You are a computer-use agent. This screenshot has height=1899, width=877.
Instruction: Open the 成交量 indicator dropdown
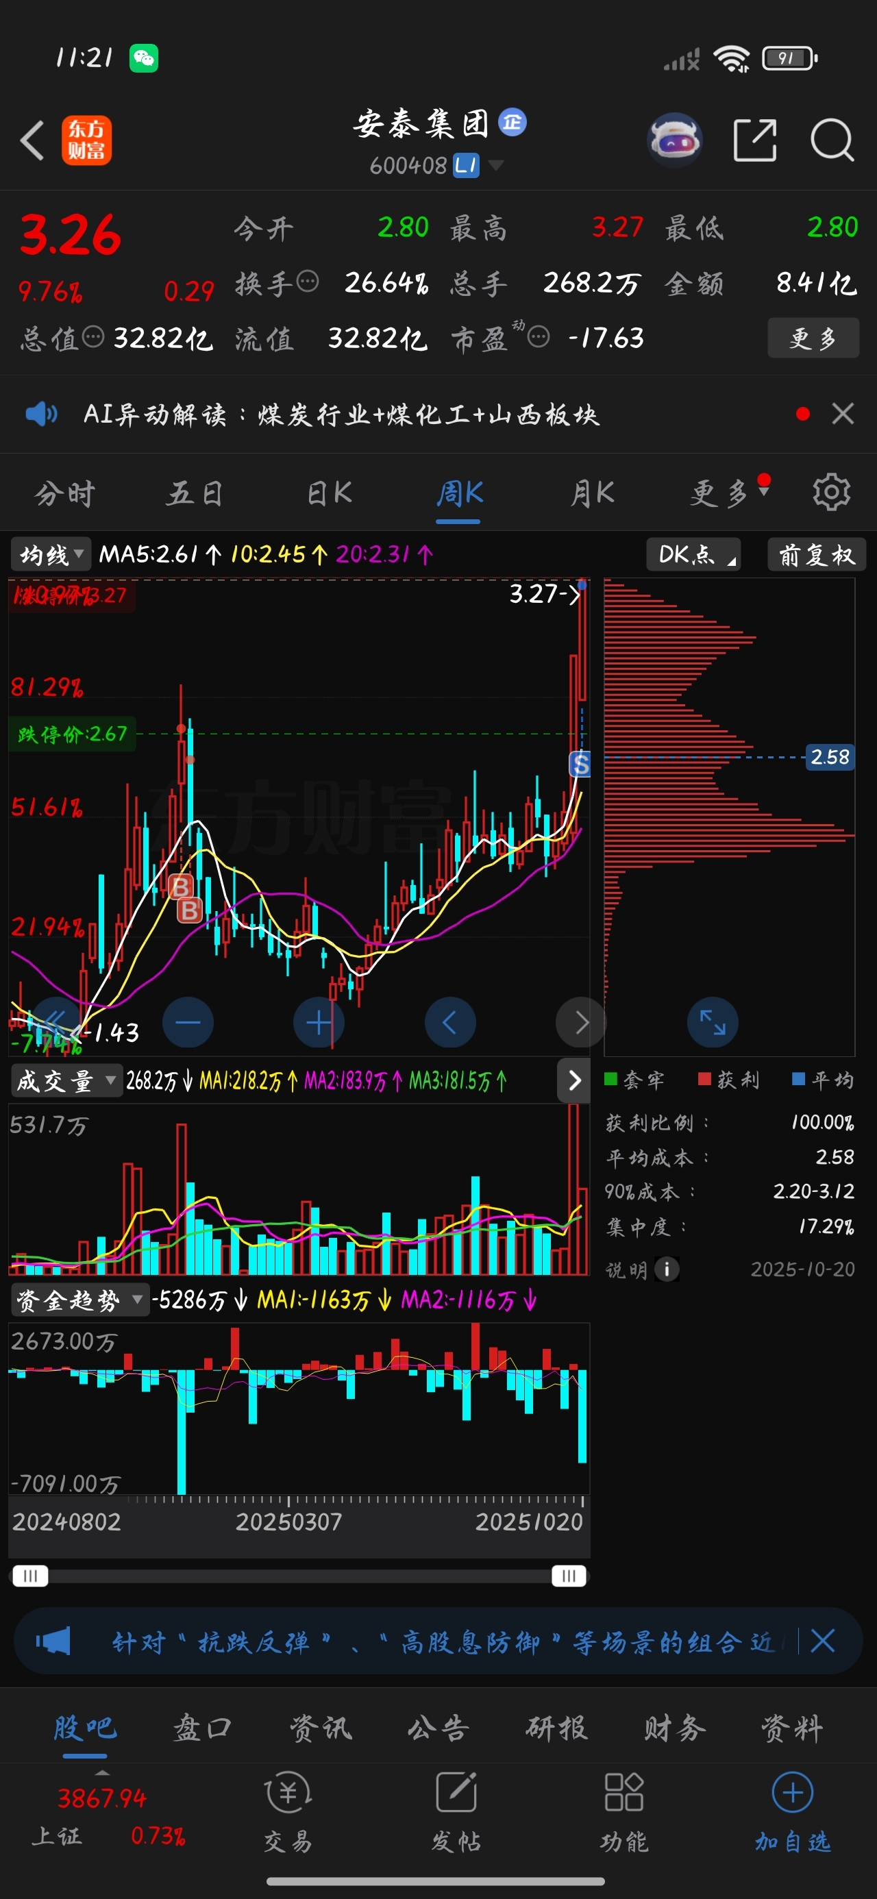66,1081
